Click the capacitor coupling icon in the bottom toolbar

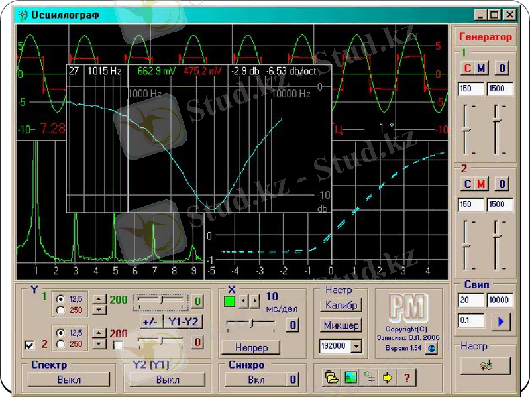370,378
